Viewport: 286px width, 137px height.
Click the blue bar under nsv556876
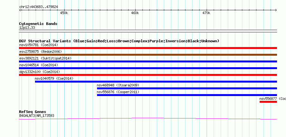187,95
